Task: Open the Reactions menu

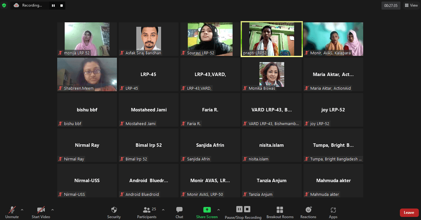Action: (308, 210)
